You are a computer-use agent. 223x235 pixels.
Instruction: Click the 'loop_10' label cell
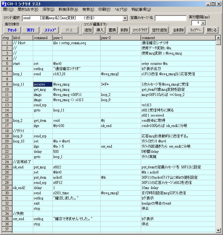point(23,141)
